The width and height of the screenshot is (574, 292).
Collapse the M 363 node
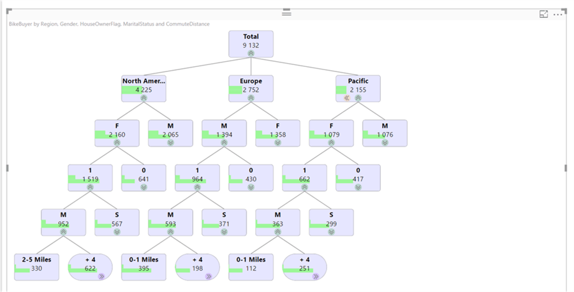(x=278, y=232)
